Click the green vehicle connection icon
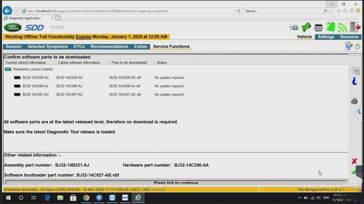 306,27
